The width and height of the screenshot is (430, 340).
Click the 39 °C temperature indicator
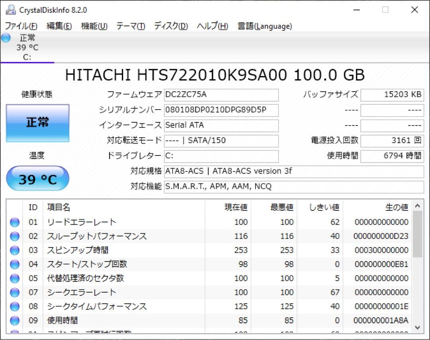[x=37, y=179]
